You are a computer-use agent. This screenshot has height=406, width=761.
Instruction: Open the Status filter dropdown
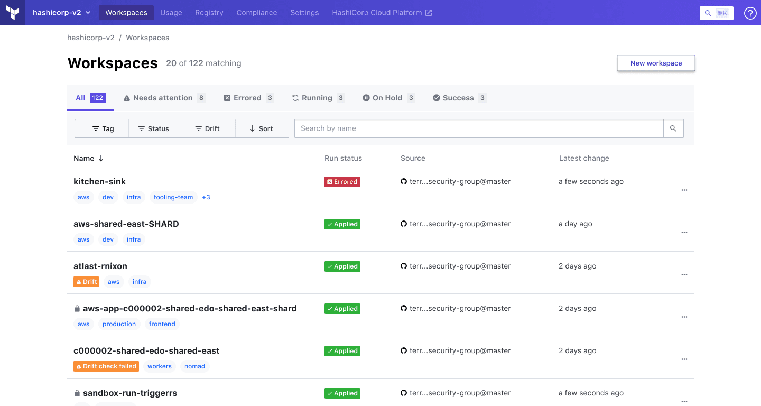(x=155, y=128)
